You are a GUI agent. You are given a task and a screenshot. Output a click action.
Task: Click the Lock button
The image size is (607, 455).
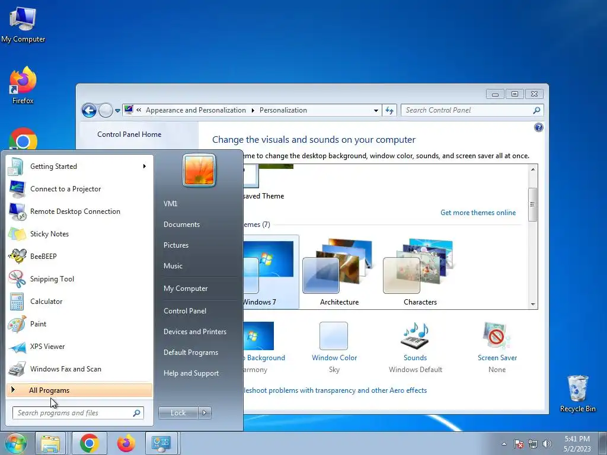click(178, 413)
